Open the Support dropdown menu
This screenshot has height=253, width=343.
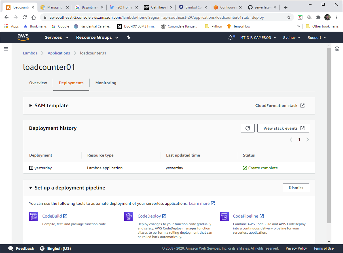317,37
